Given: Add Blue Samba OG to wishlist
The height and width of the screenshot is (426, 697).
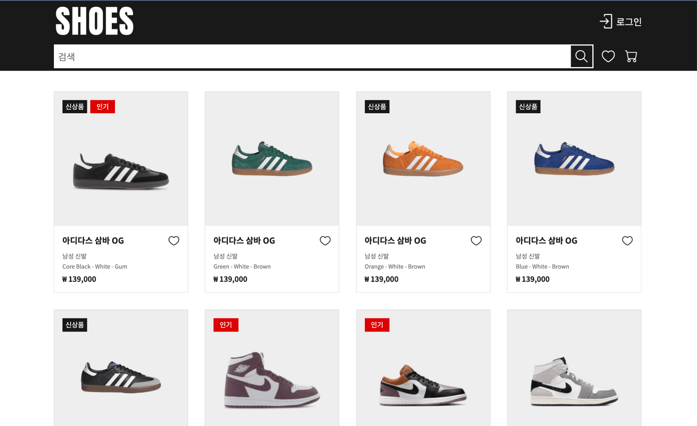Looking at the screenshot, I should click(627, 241).
